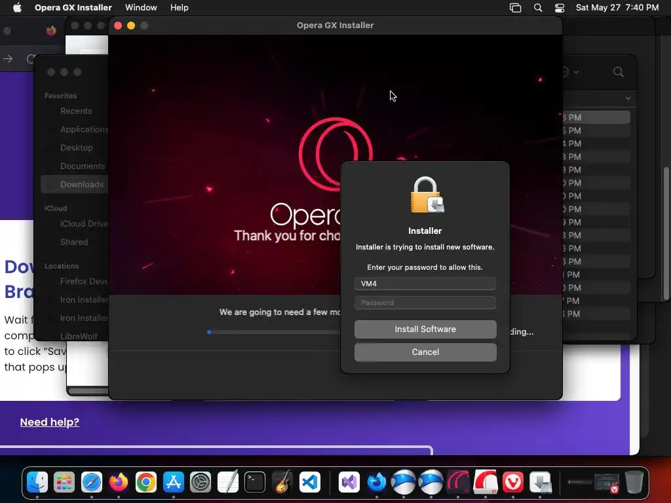Expand Finder column header chevron

coord(628,98)
